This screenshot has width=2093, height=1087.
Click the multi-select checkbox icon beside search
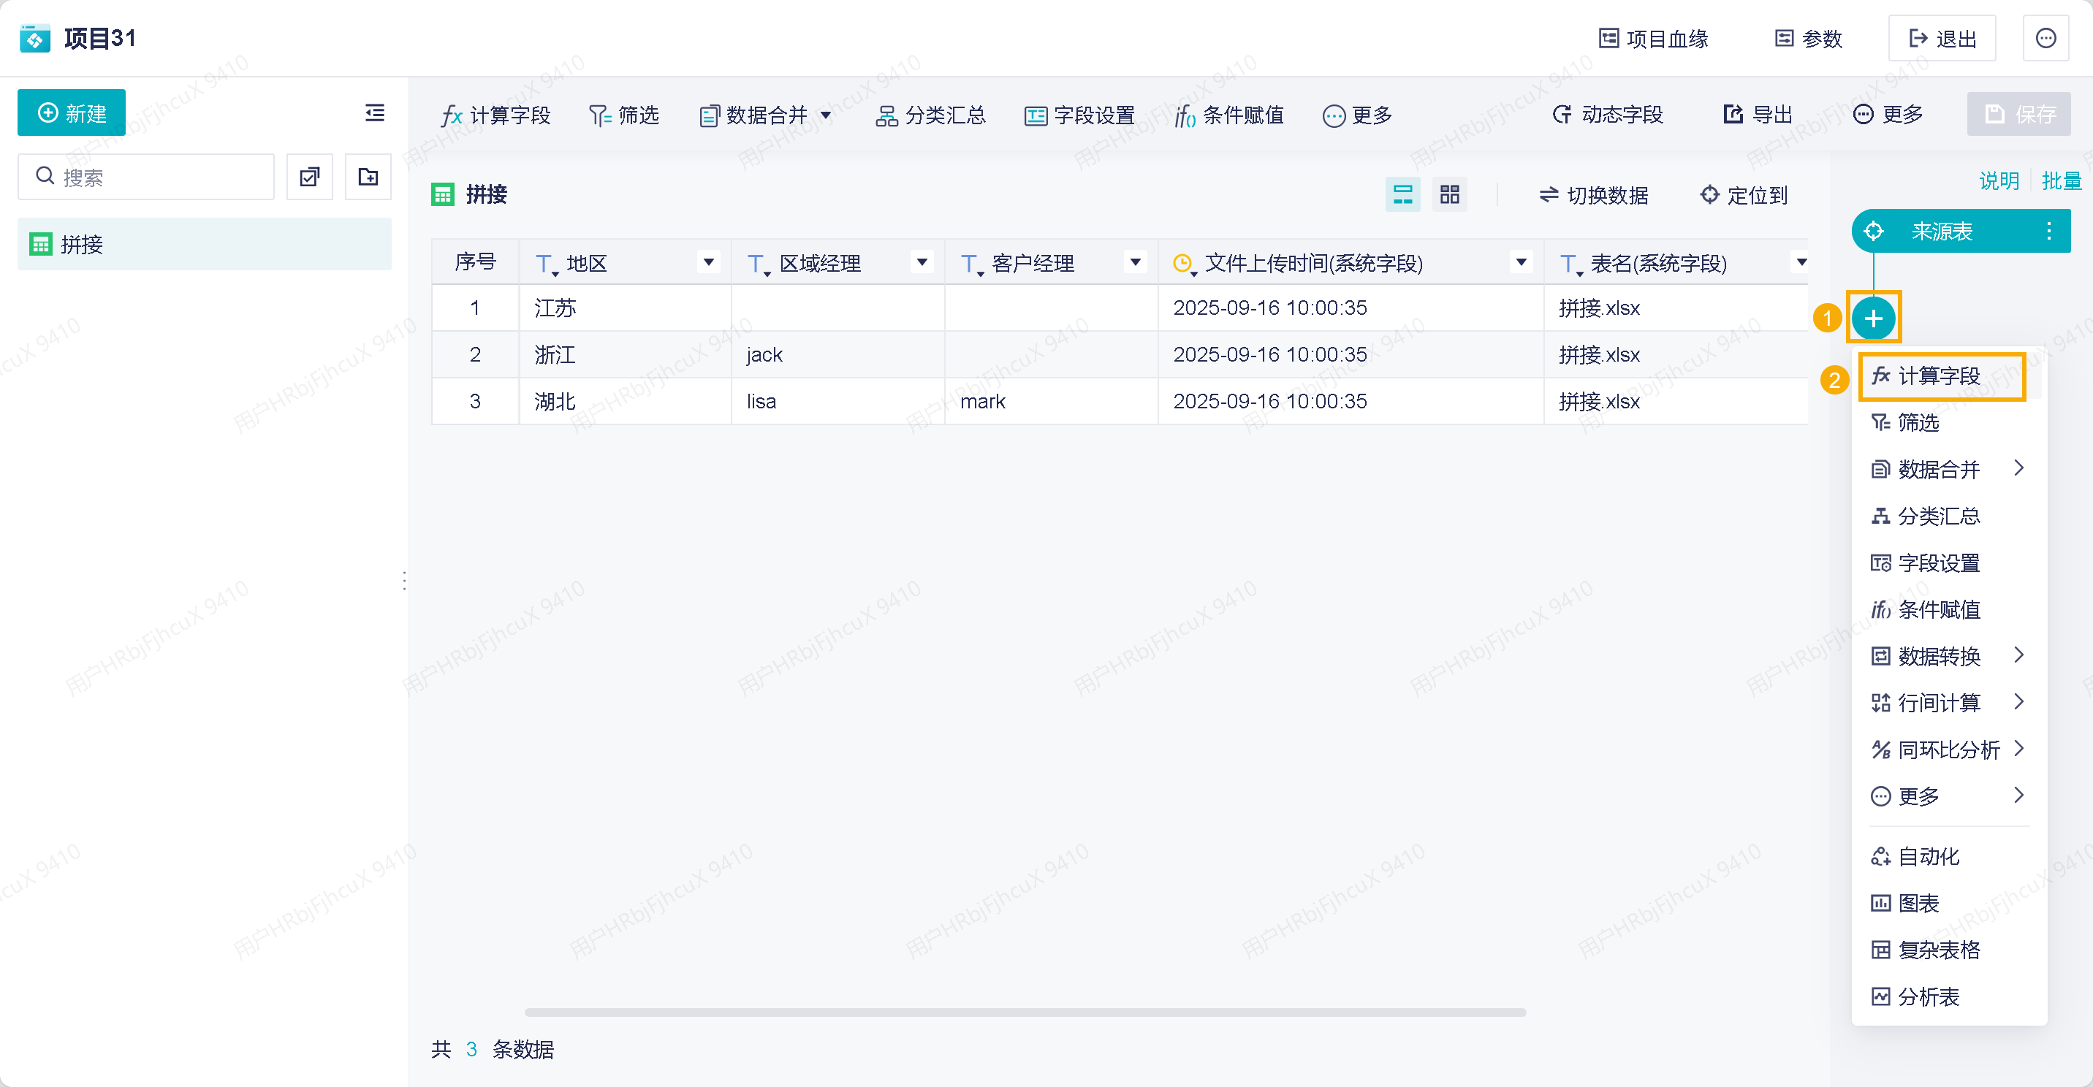pos(310,176)
